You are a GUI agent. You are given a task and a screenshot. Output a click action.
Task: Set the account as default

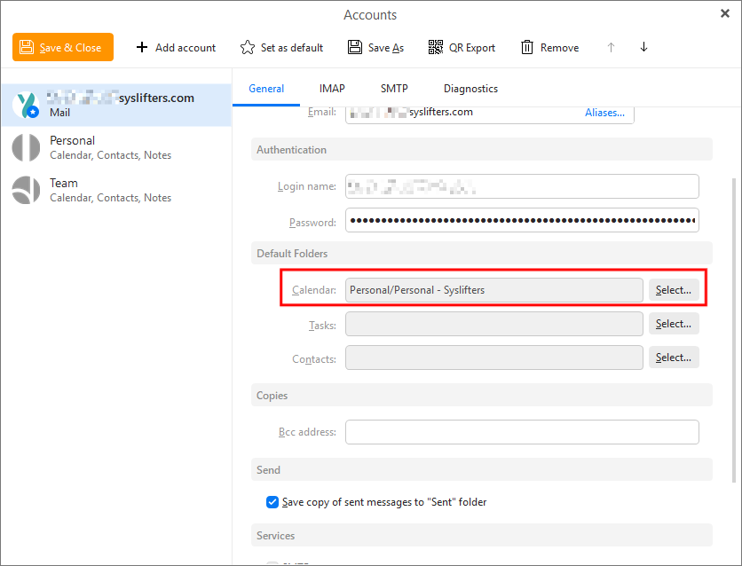281,47
